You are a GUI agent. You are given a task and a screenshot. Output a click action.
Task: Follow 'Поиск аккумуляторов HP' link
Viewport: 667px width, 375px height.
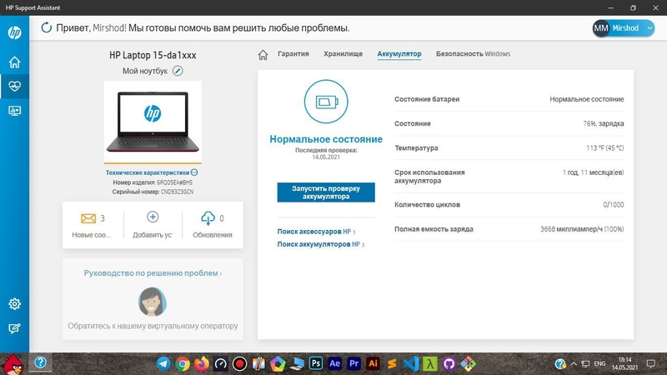click(x=321, y=244)
